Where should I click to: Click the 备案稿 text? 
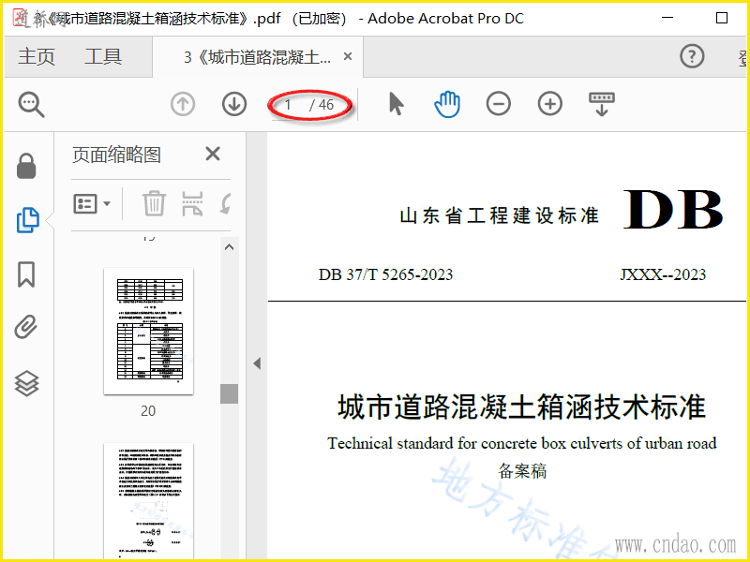point(522,471)
